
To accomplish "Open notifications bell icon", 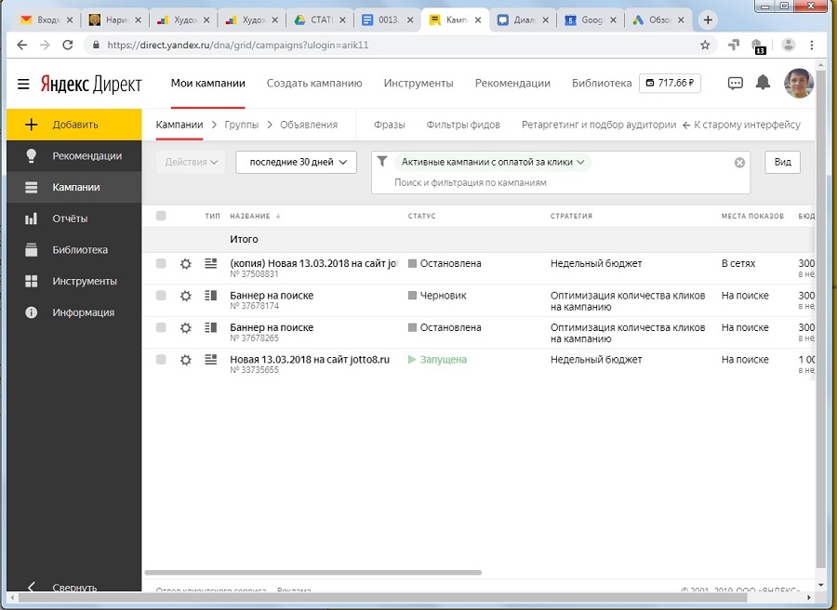I will tap(763, 83).
